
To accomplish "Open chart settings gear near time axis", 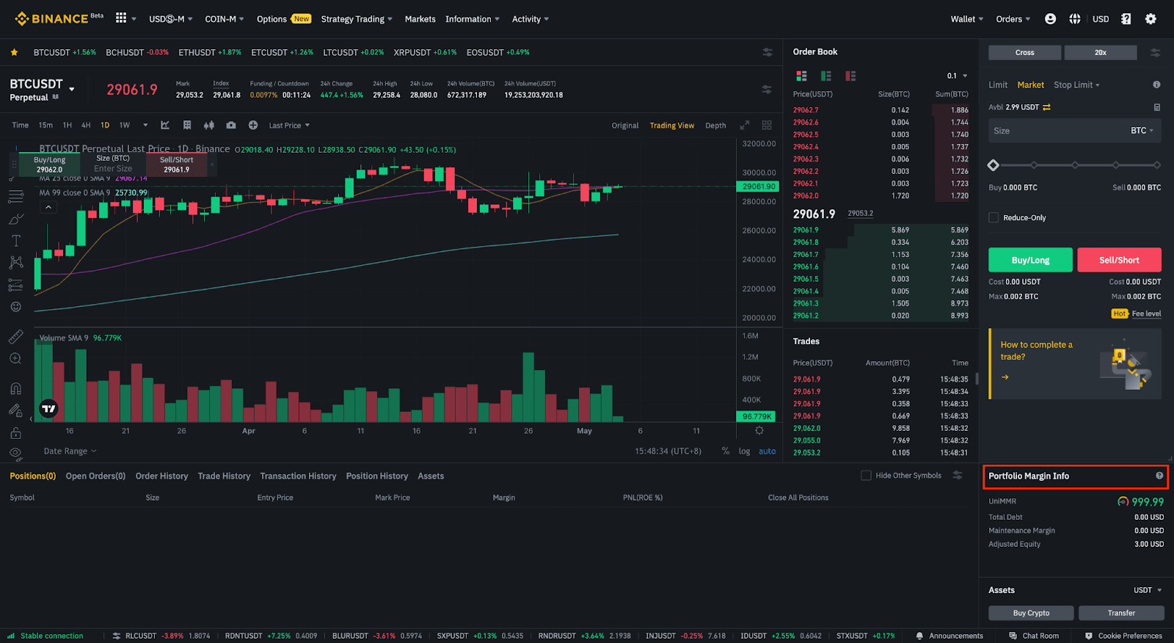I will [x=759, y=431].
